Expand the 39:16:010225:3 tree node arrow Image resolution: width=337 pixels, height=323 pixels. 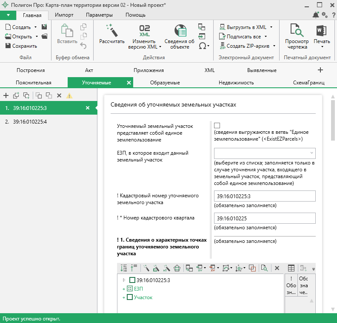[124, 280]
